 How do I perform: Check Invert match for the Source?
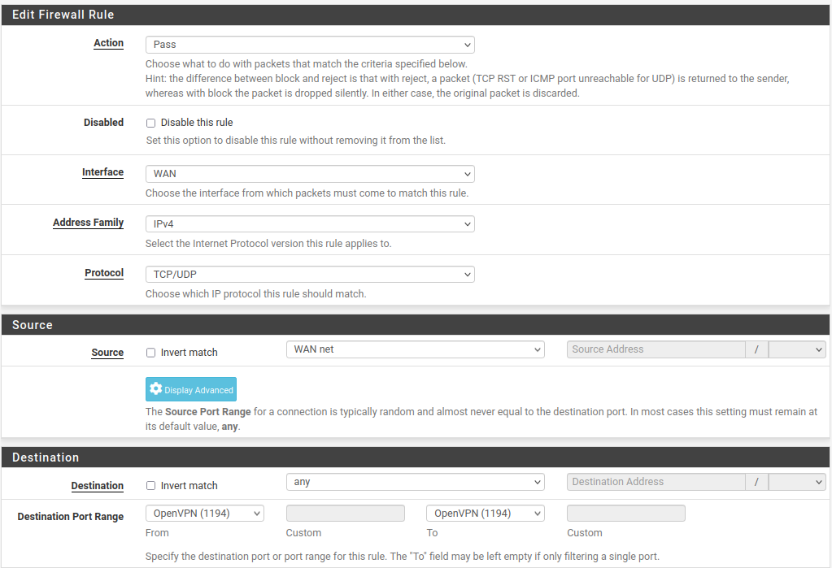tap(150, 352)
